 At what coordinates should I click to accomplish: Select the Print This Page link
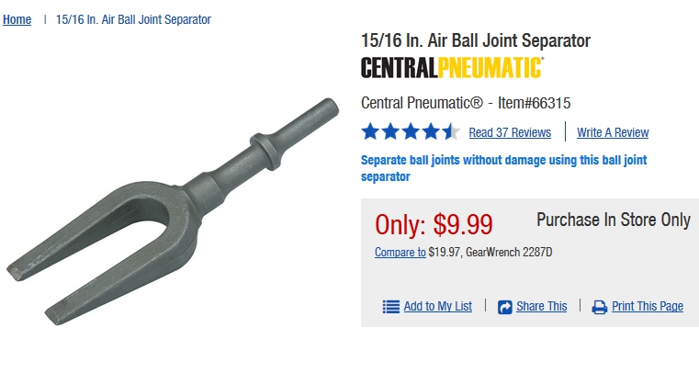pos(648,307)
